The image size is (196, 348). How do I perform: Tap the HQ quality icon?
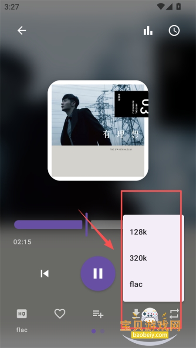pos(22,314)
